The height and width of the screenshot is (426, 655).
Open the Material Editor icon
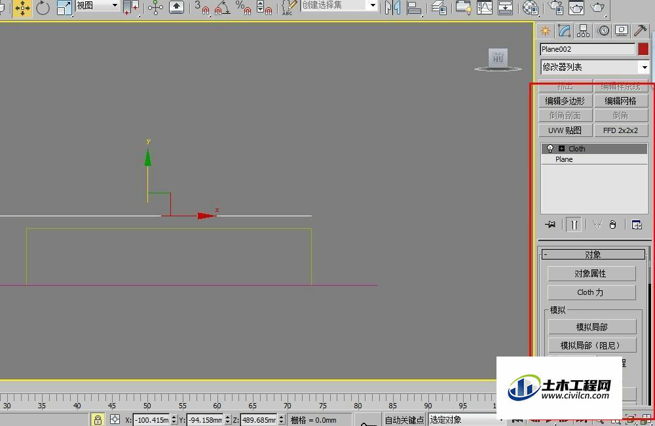[x=531, y=7]
